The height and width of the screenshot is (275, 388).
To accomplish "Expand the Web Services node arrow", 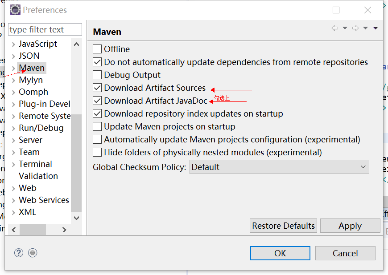I will click(x=14, y=200).
